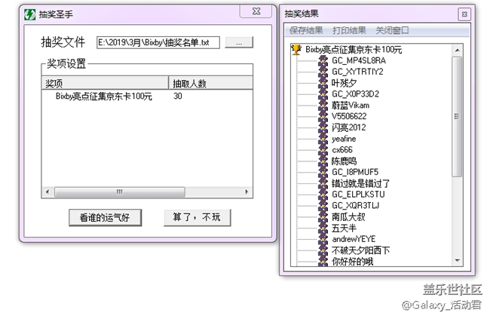Click the winner icon beside 五天半

323,228
